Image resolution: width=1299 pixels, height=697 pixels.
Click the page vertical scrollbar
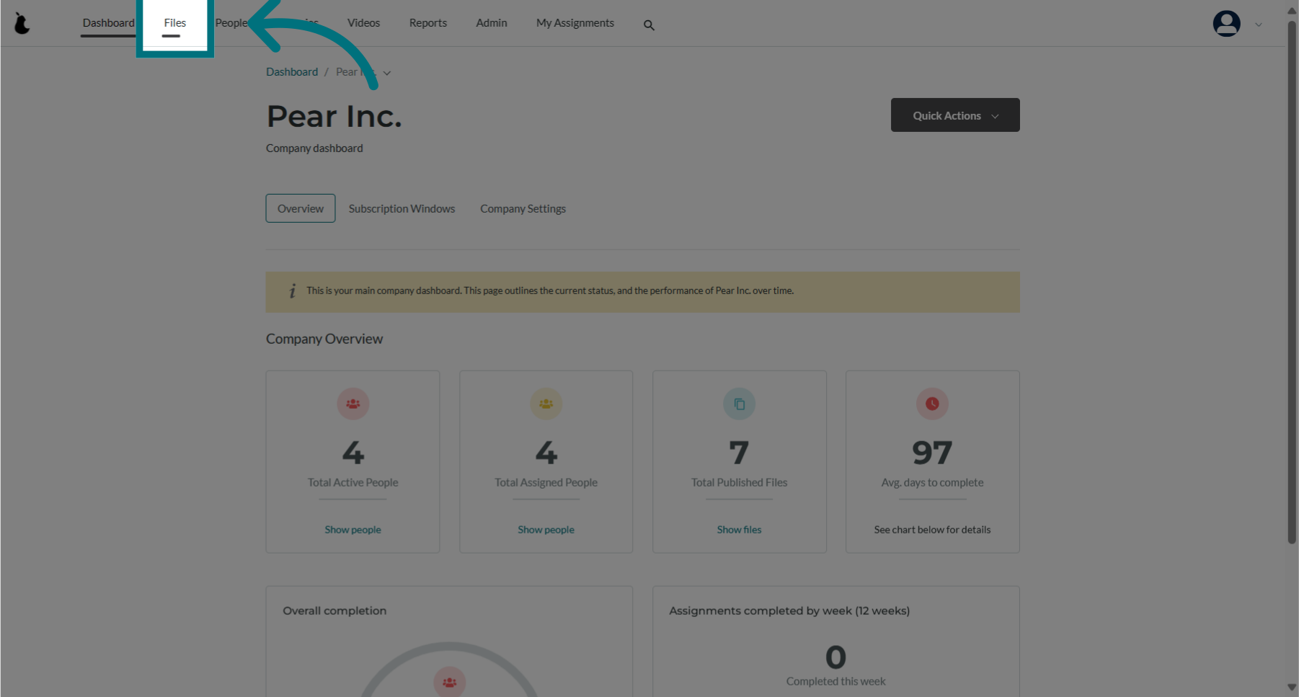point(1292,281)
